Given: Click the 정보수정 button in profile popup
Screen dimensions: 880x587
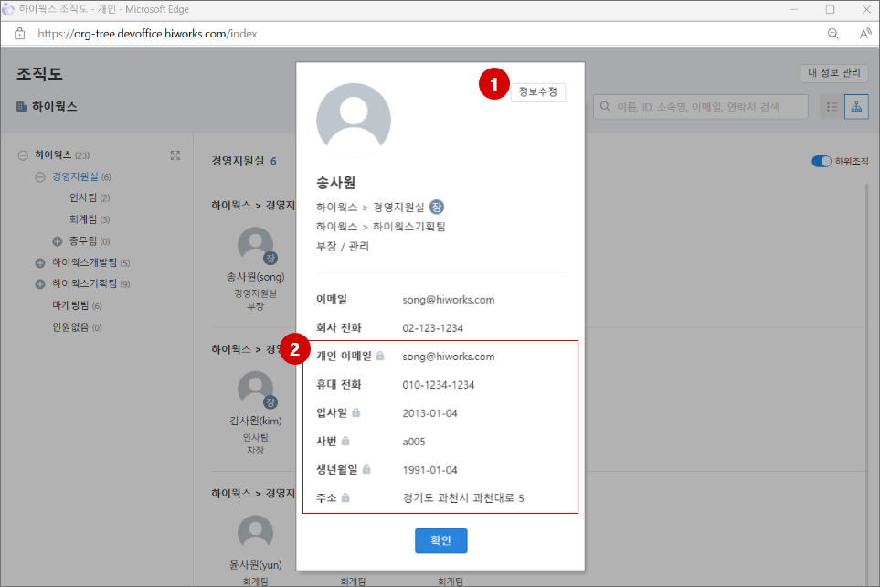Looking at the screenshot, I should (x=537, y=92).
